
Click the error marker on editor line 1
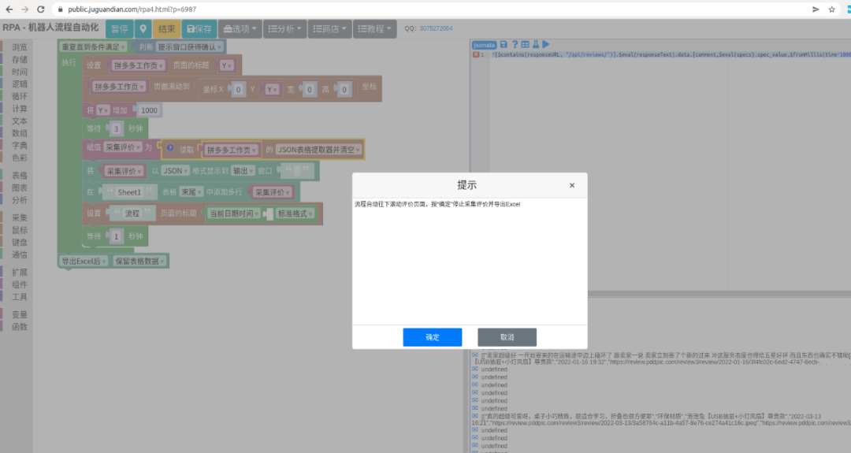pos(476,55)
